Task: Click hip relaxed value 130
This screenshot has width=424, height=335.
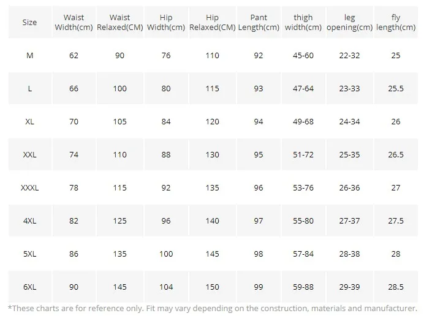Action: click(212, 155)
